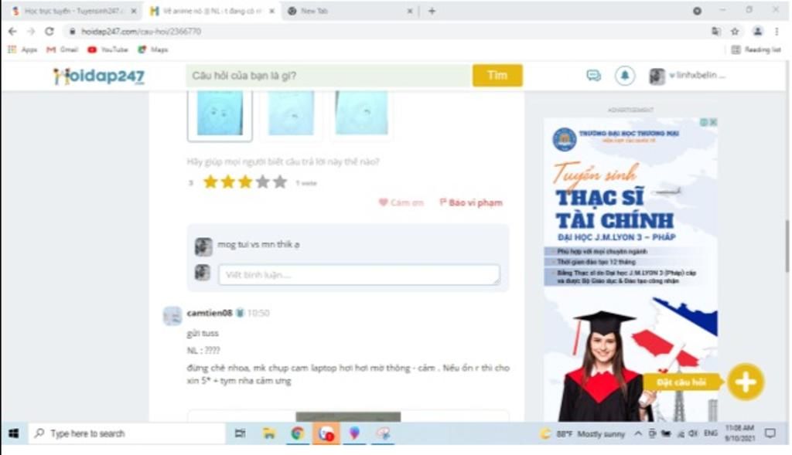
Task: Rate the answer five stars
Action: [x=280, y=182]
